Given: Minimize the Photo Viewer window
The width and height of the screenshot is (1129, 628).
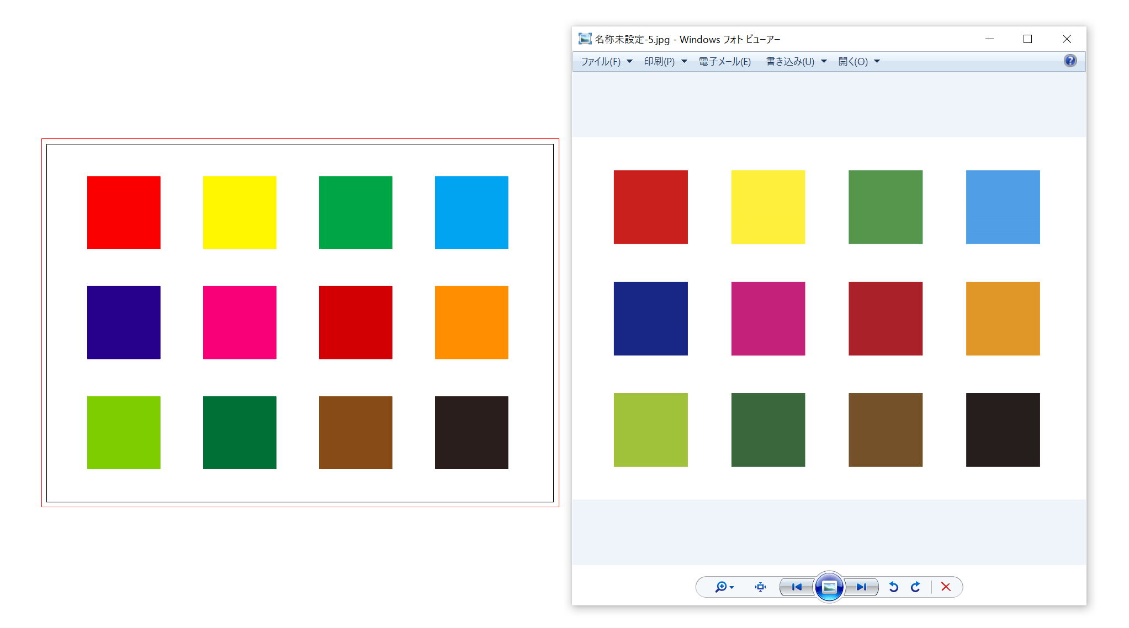Looking at the screenshot, I should tap(989, 39).
